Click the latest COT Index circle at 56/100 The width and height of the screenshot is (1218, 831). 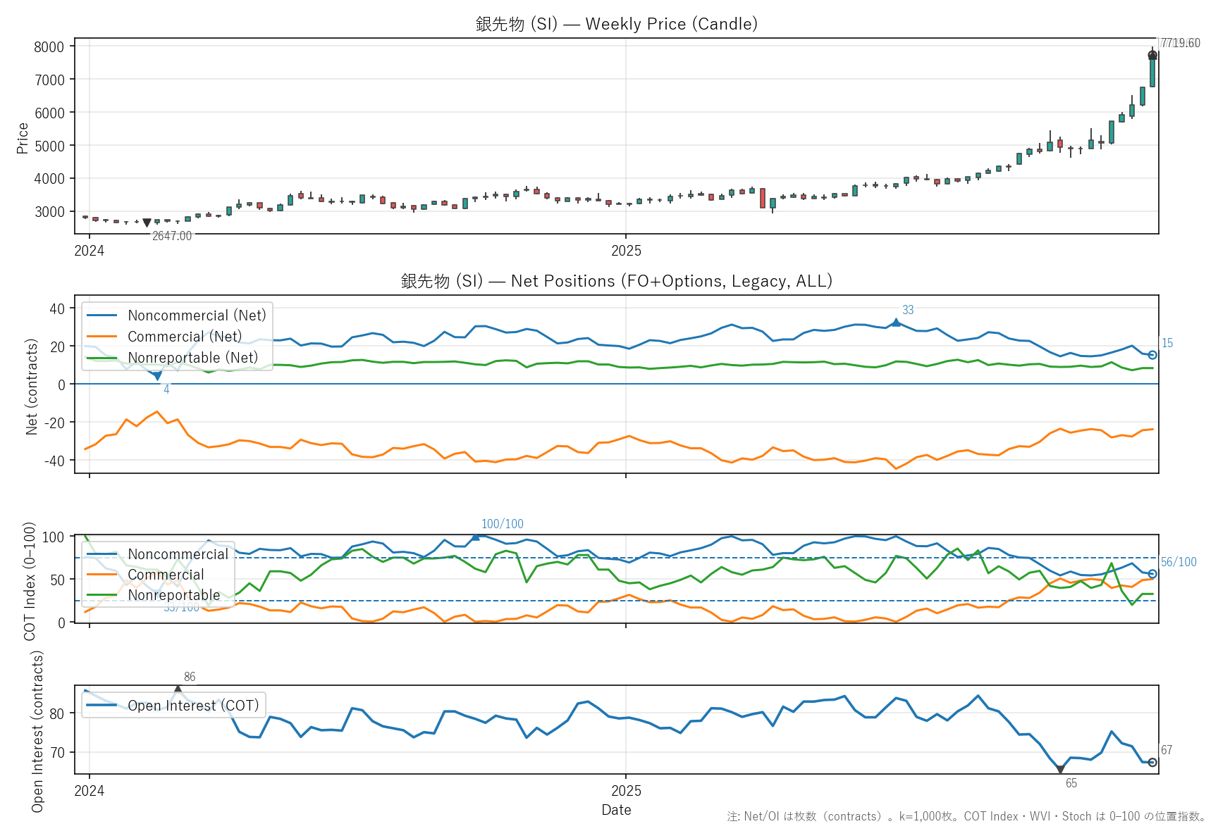coord(1152,574)
